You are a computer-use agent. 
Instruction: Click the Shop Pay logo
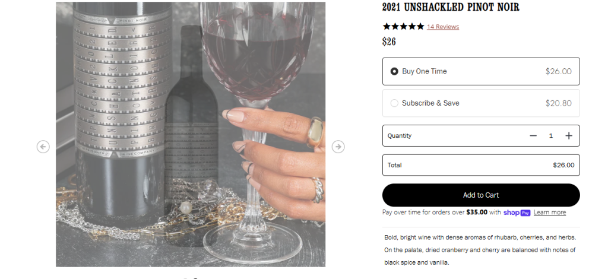click(x=517, y=213)
